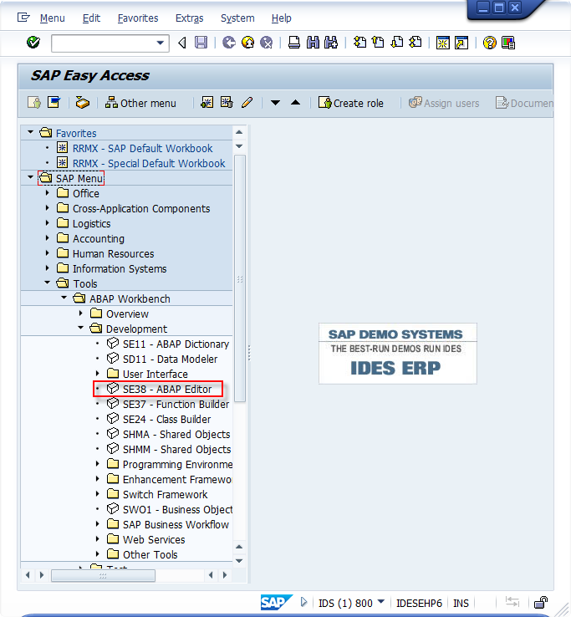The width and height of the screenshot is (571, 617).
Task: Click the green Back arrow icon
Action: (228, 43)
